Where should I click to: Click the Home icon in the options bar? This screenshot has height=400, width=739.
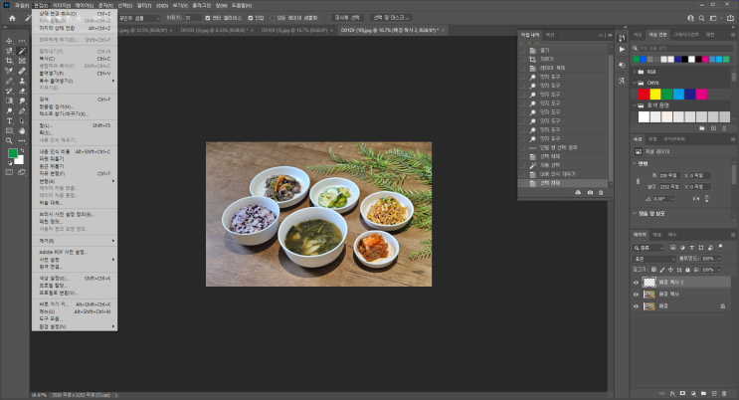(x=12, y=18)
